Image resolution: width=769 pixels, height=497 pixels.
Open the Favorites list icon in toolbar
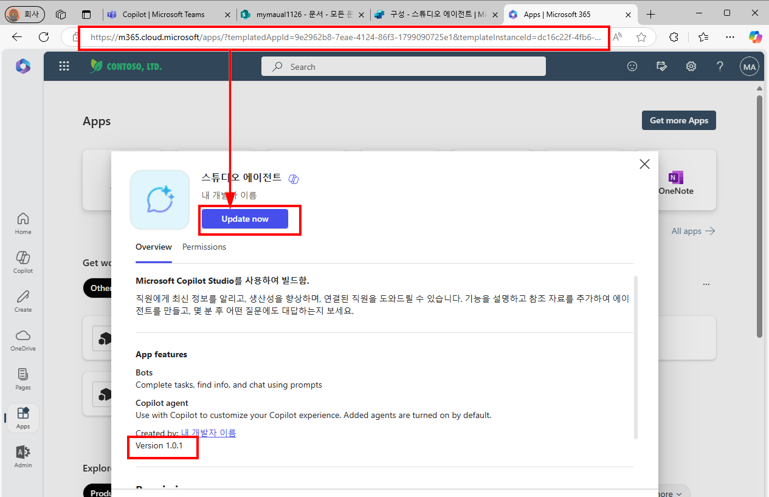(x=703, y=37)
